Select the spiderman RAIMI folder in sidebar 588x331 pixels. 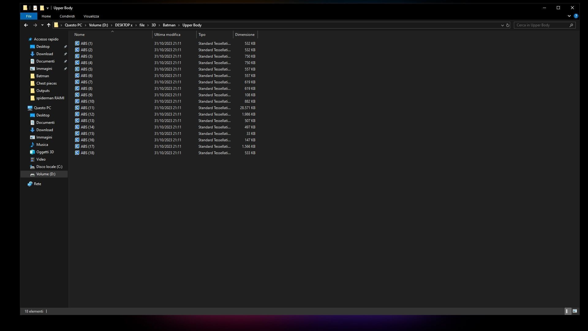pyautogui.click(x=50, y=98)
